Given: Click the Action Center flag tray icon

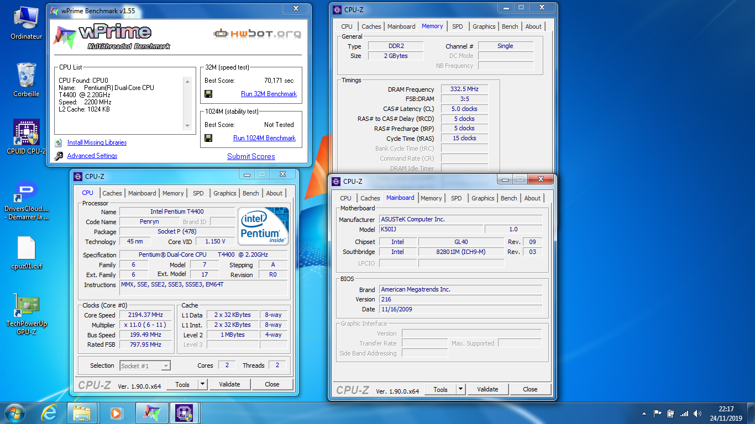Looking at the screenshot, I should tap(658, 413).
